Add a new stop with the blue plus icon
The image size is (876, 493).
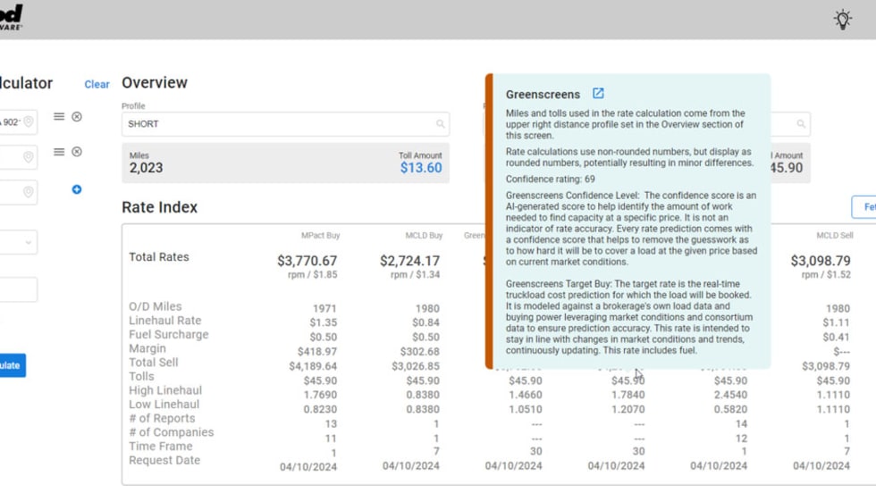pyautogui.click(x=77, y=189)
